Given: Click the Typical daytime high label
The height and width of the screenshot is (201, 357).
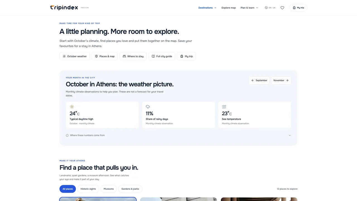Looking at the screenshot, I should [81, 119].
